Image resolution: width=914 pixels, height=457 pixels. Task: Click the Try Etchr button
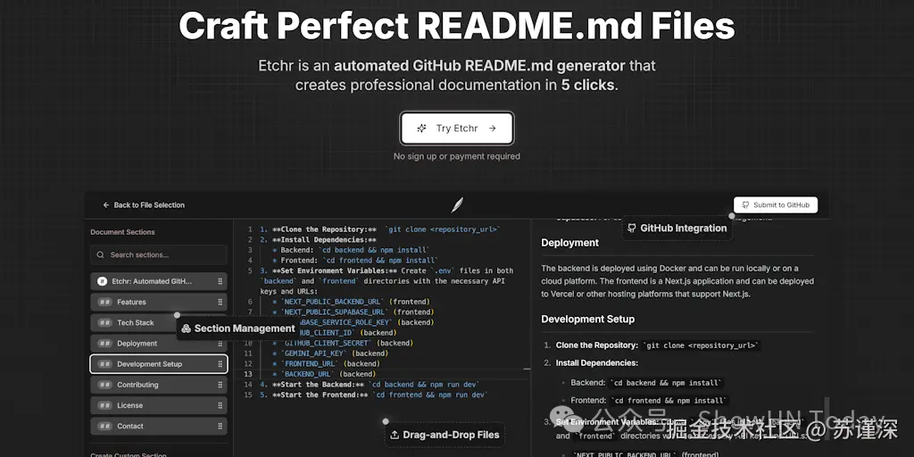[456, 129]
